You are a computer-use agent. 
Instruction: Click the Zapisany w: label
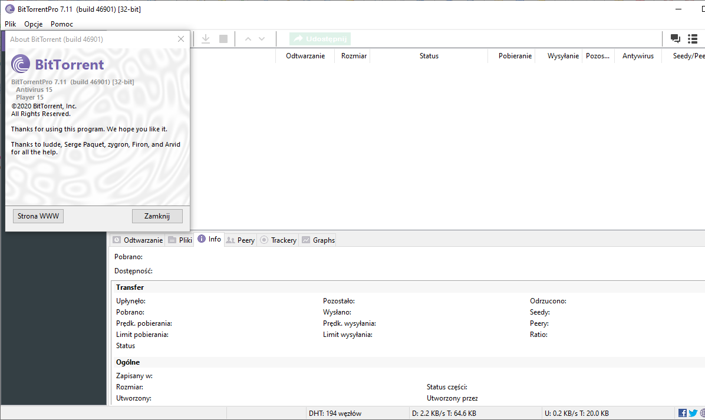pos(134,376)
